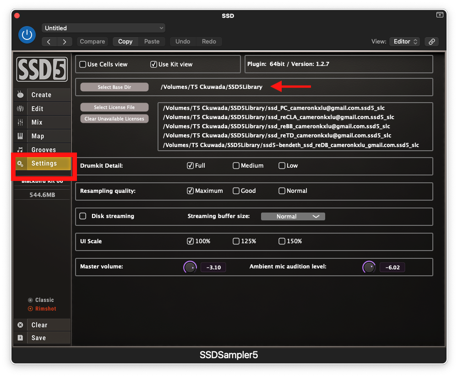Click the Mix faders icon
458x377 pixels.
coord(20,122)
